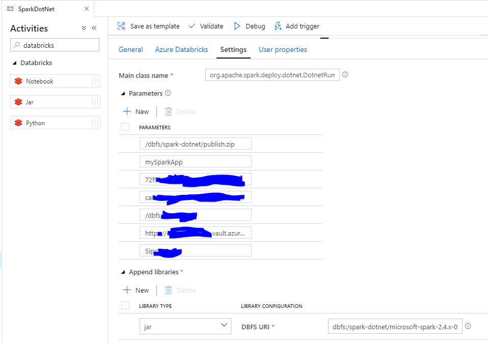Collapse the Append libraries section
This screenshot has height=343, width=488.
123,272
